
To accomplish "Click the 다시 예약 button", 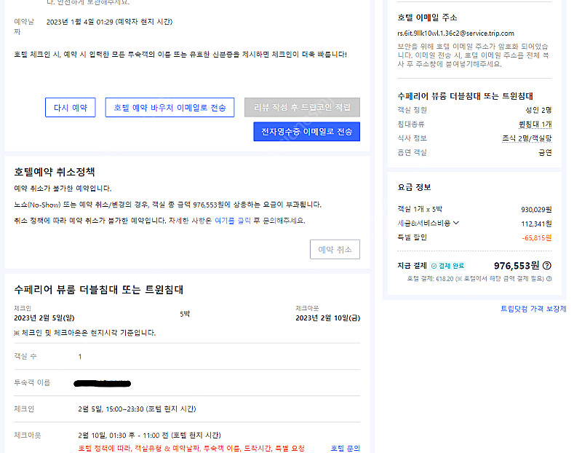I will point(70,107).
